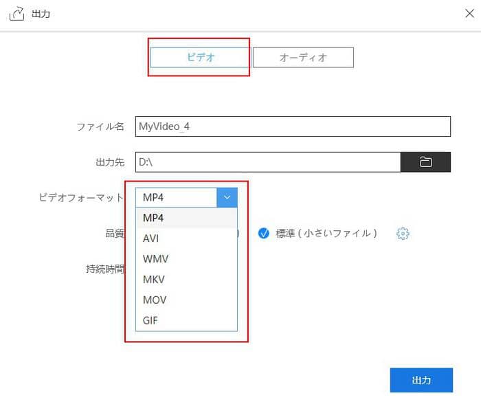
Task: Choose AVI from the format list
Action: (x=186, y=238)
